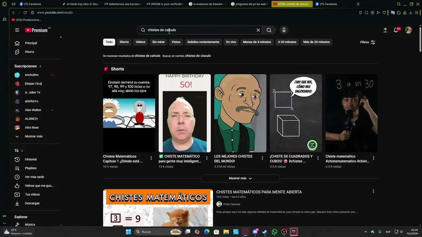Expand Mostrar más under Shorts shelf
This screenshot has height=237, width=422.
click(x=240, y=178)
